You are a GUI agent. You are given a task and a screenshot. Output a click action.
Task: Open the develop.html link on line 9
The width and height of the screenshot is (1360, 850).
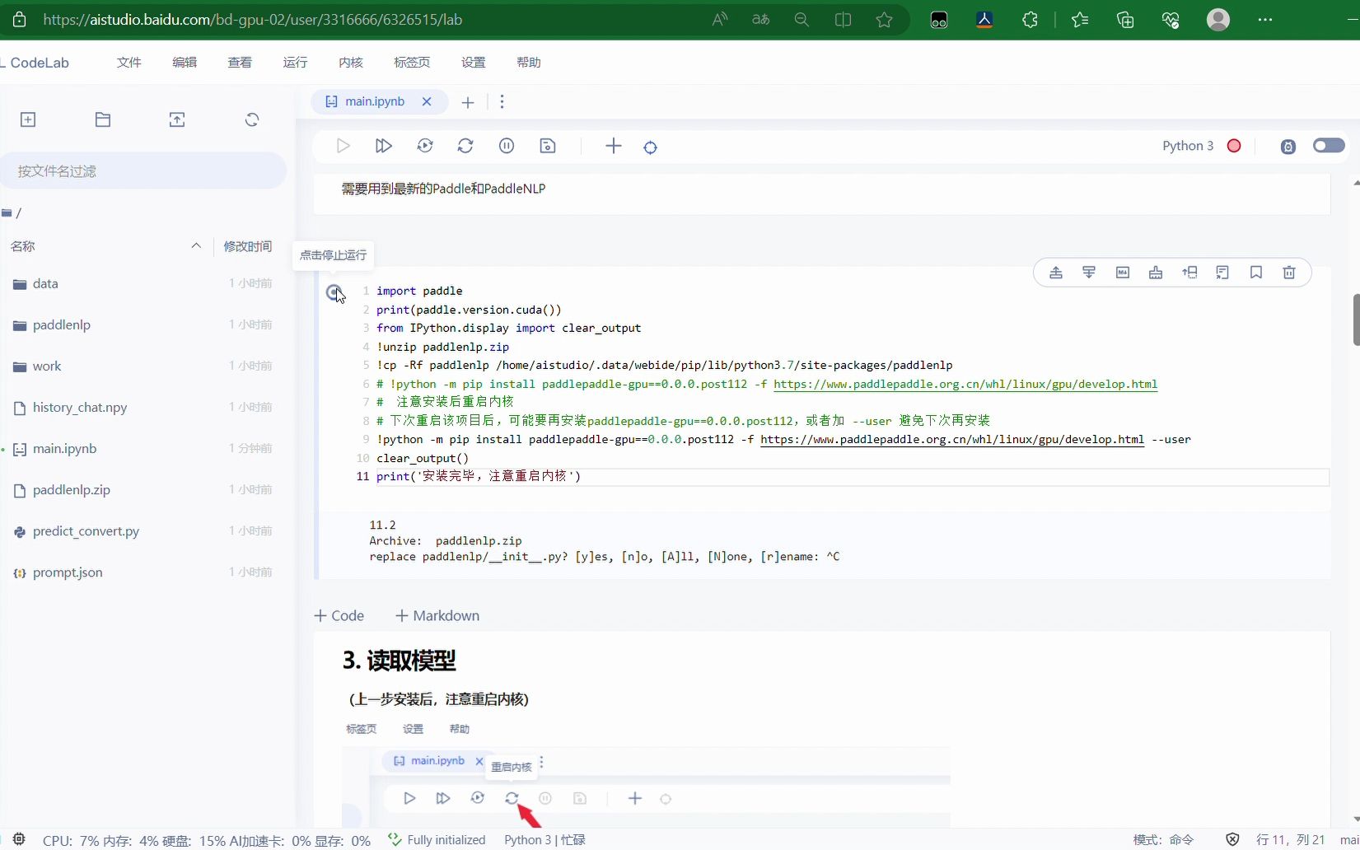click(952, 439)
